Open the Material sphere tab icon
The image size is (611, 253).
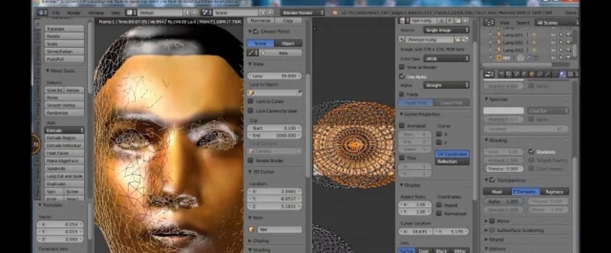tap(563, 74)
